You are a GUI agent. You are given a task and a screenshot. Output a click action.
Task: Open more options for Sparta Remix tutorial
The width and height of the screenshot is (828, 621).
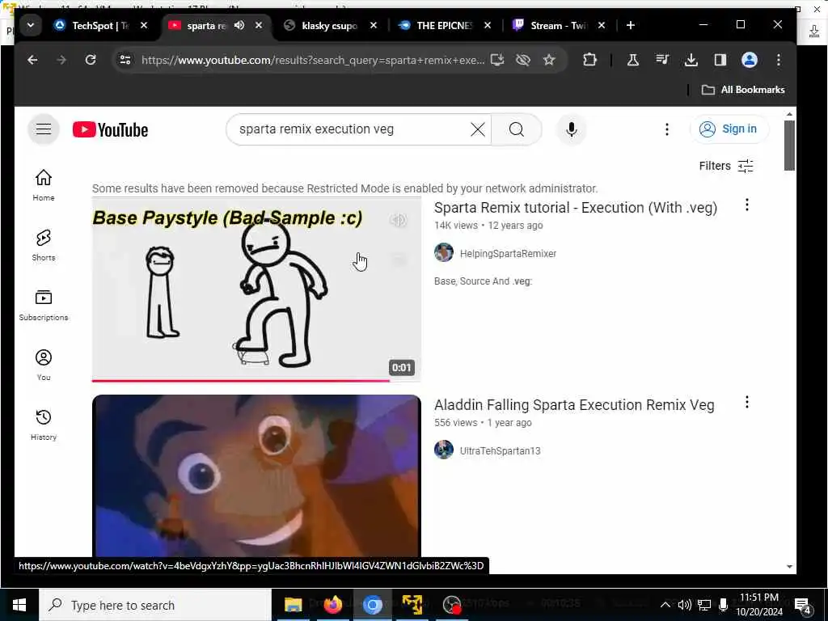point(746,205)
